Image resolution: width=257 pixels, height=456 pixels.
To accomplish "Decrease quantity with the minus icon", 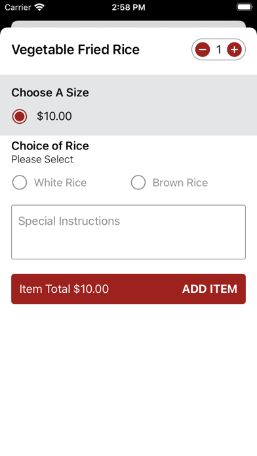I will coord(203,50).
